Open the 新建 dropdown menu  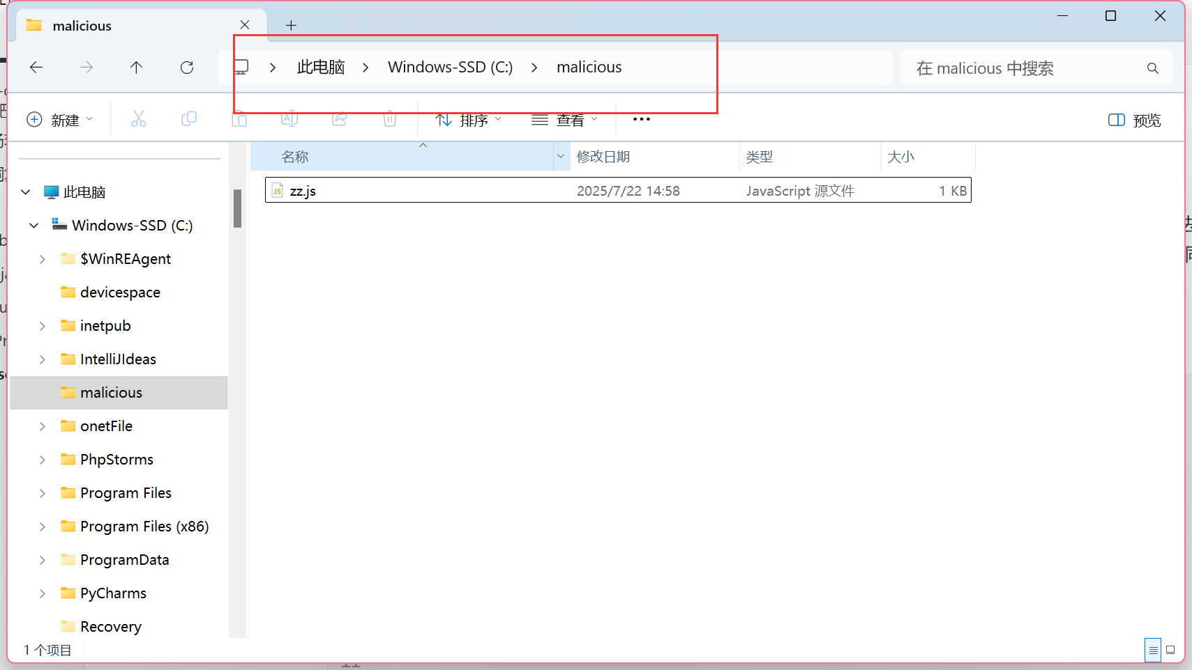60,120
